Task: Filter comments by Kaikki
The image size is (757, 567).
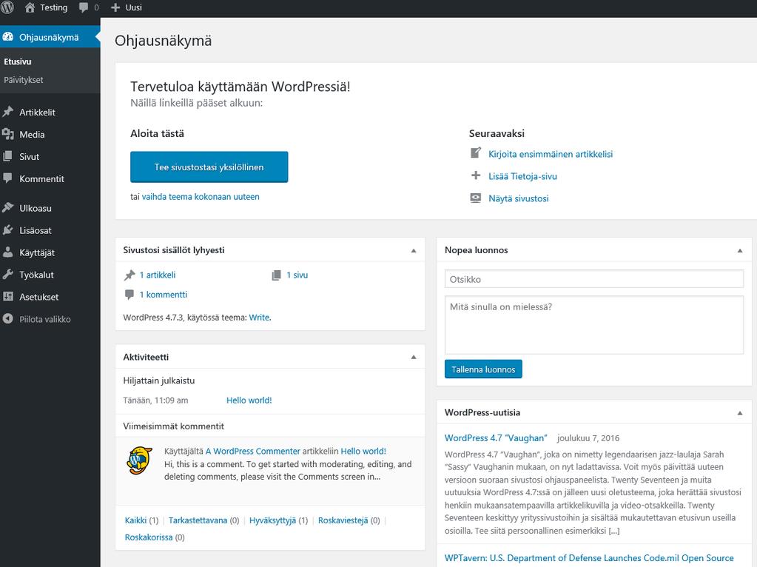Action: [x=135, y=520]
